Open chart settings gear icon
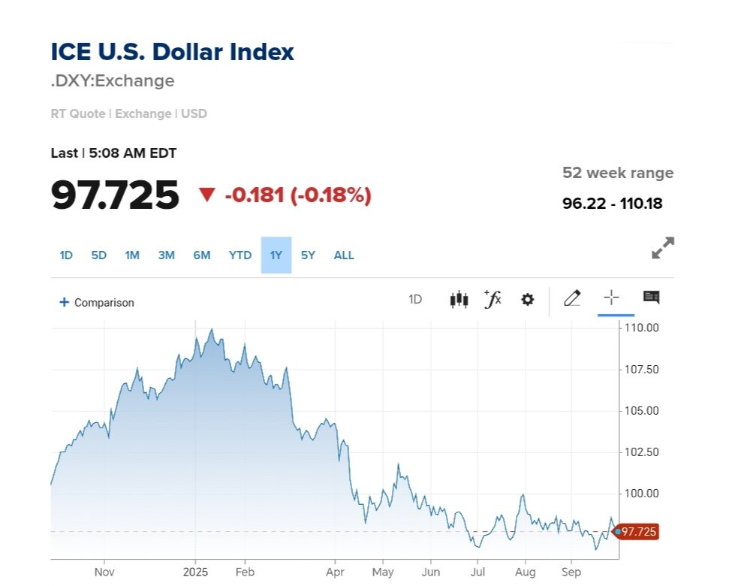729x586 pixels. click(x=528, y=300)
